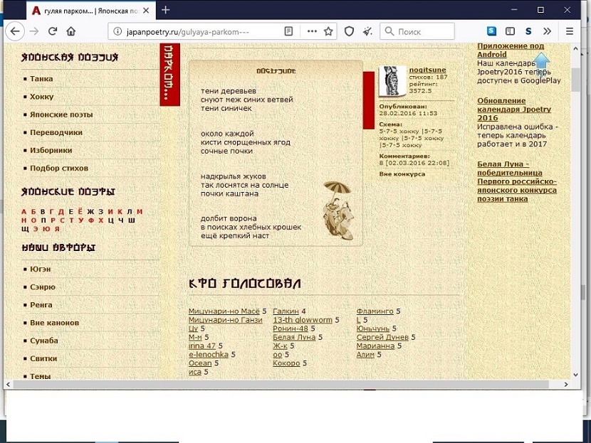Click the Поиск search field

(x=417, y=31)
